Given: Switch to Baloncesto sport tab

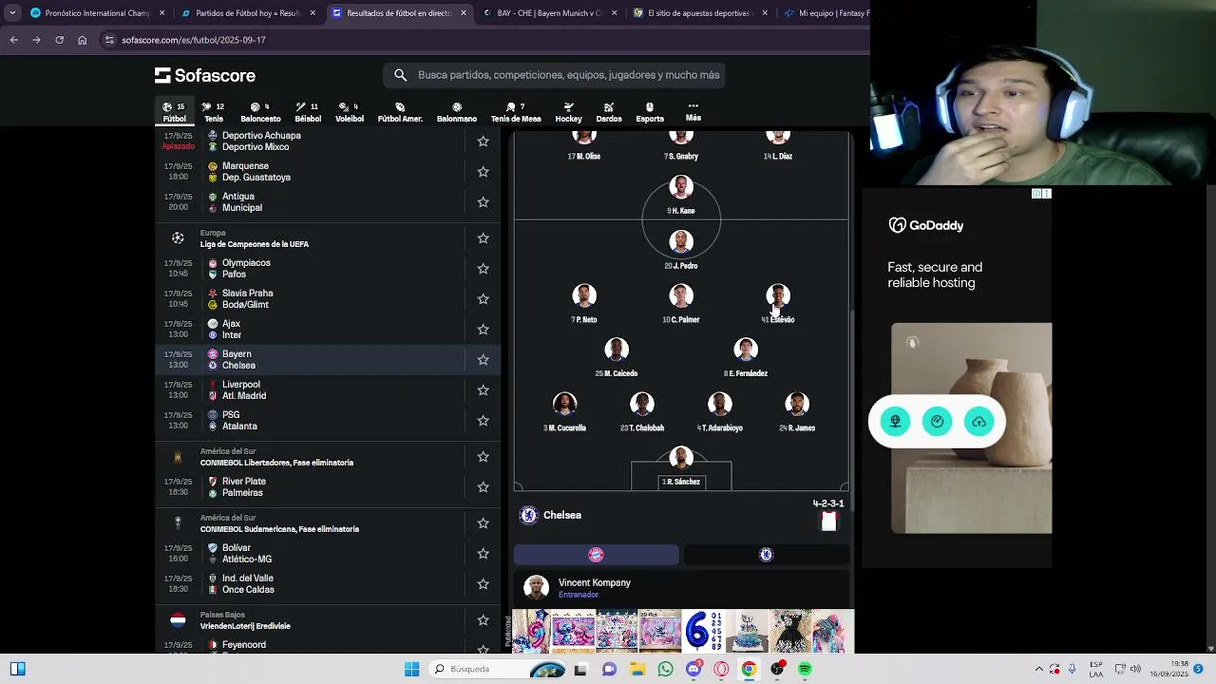Looking at the screenshot, I should tap(260, 112).
